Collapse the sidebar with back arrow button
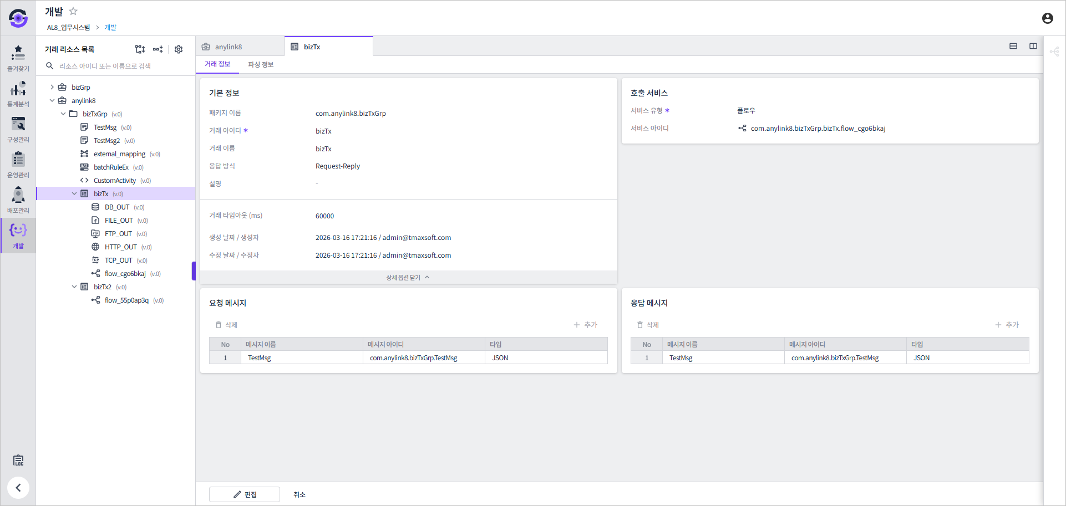Viewport: 1066px width, 506px height. 18,488
